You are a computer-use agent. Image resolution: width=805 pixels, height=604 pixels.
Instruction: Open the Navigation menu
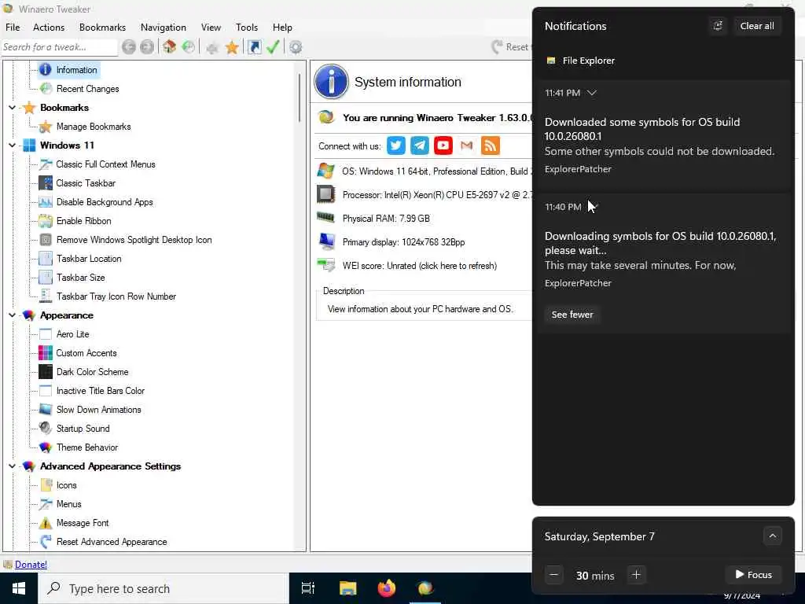[x=164, y=28]
